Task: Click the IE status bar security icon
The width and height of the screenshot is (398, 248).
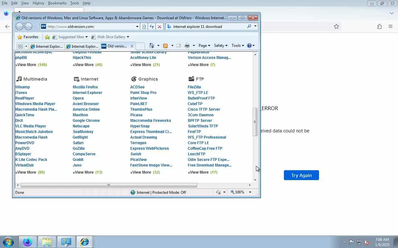Action: (x=218, y=193)
